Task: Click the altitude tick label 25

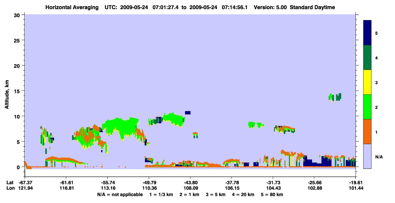Action: pos(17,40)
